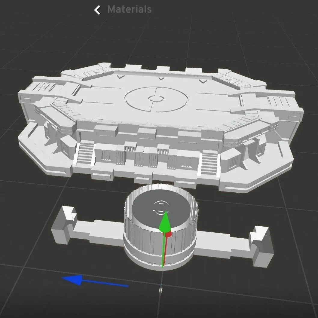Click the back chevron beside Materials

coord(97,10)
